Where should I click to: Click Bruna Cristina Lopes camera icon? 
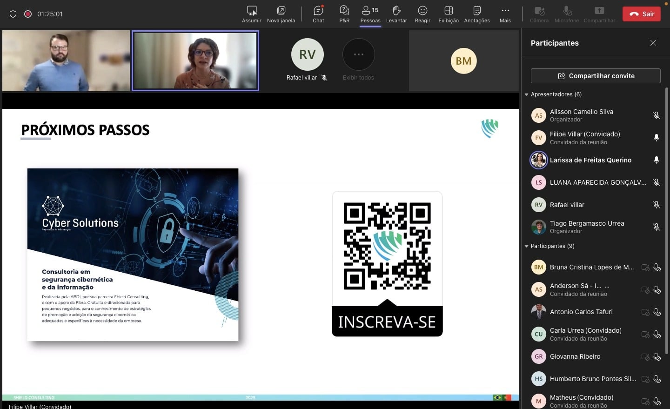click(x=645, y=267)
